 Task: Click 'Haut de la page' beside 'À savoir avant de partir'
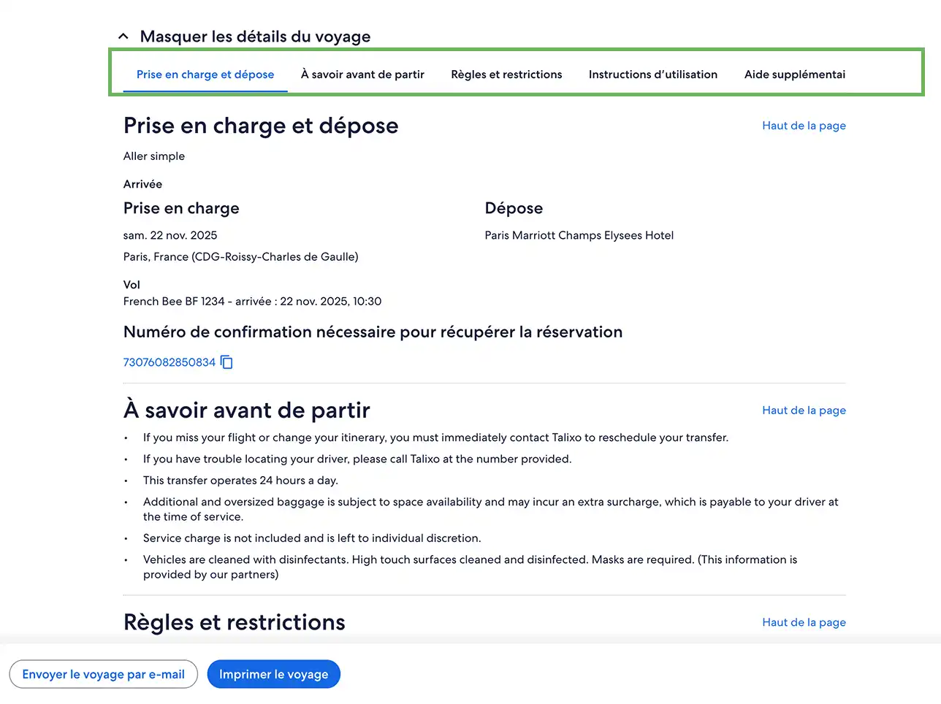pyautogui.click(x=804, y=410)
